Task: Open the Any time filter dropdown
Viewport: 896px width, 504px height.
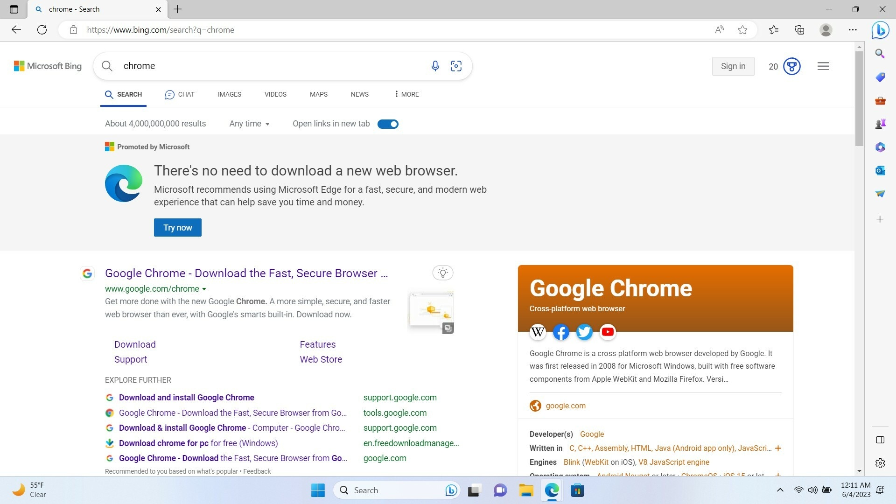Action: pos(249,124)
